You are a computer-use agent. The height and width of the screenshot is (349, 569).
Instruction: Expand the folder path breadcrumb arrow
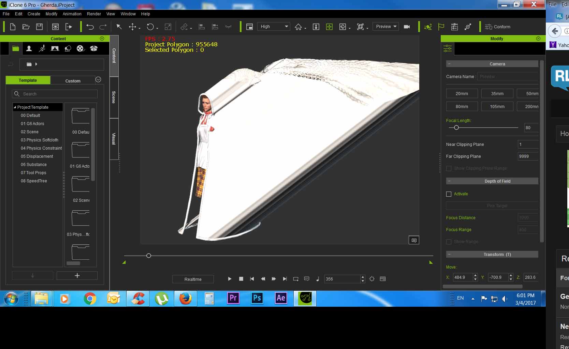click(x=36, y=64)
